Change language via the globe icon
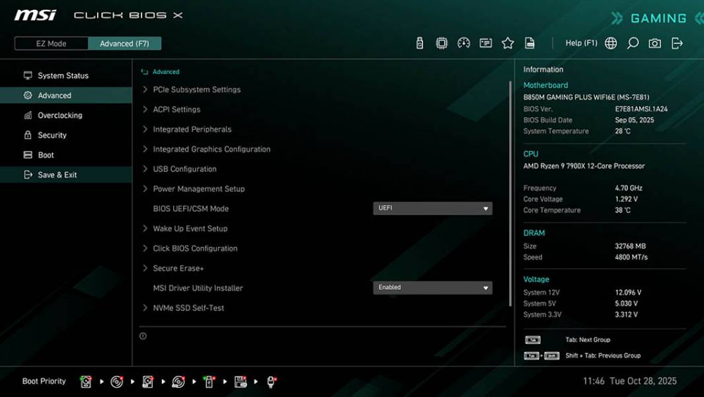Screen dimensions: 704x397 coord(610,42)
